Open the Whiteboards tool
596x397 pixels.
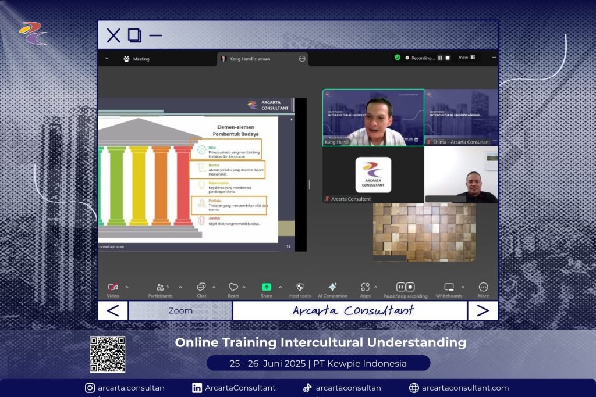pos(449,287)
